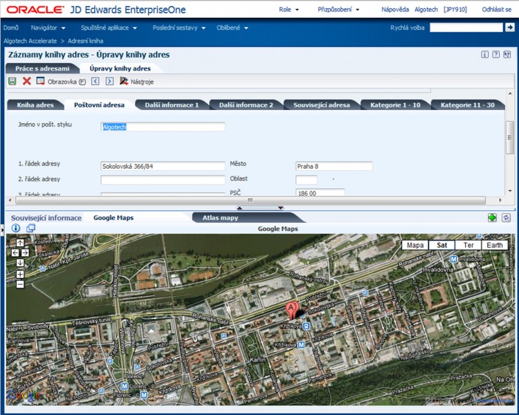Click the Odhlásit se logout link

point(496,10)
